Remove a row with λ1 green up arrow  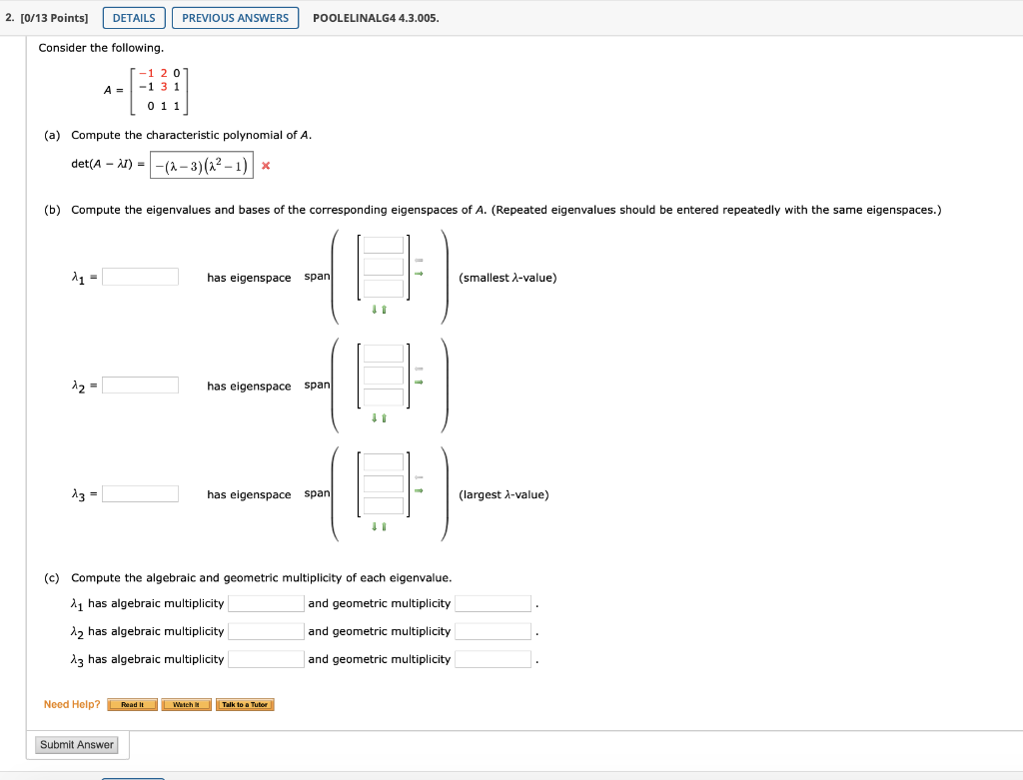tap(384, 310)
